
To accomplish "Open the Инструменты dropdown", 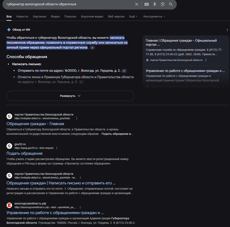I will 154,16.
